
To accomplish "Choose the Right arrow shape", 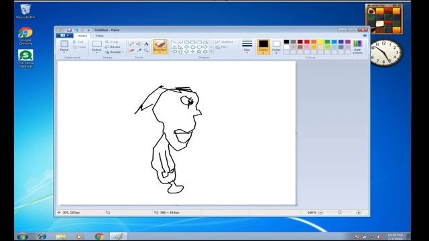I will pos(205,47).
